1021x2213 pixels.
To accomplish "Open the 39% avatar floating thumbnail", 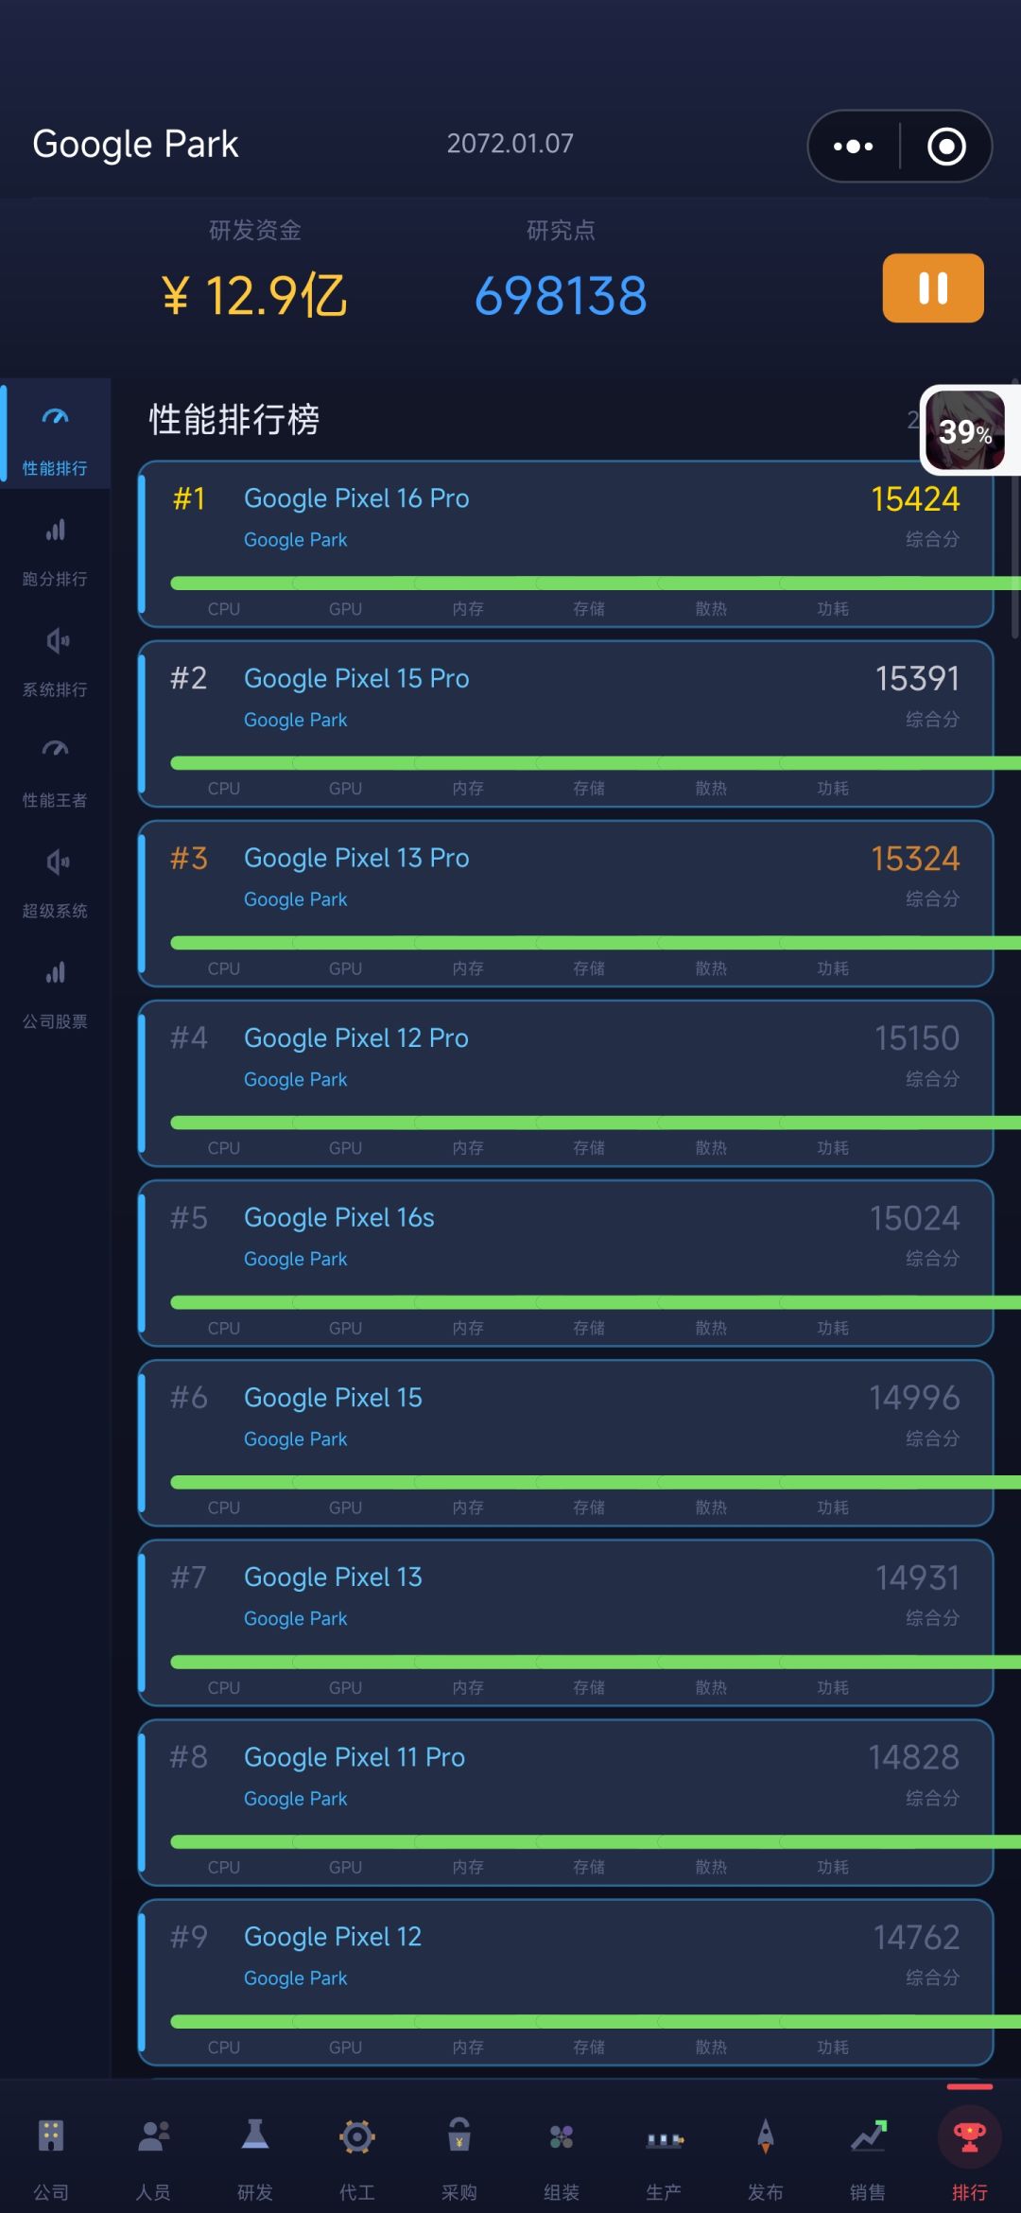I will (x=966, y=430).
